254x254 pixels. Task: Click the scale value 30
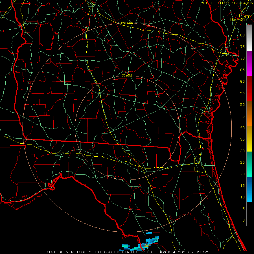click(x=242, y=151)
